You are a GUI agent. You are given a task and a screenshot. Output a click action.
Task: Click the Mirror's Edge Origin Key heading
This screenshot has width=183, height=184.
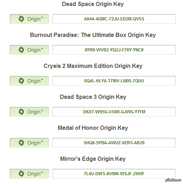93,159
